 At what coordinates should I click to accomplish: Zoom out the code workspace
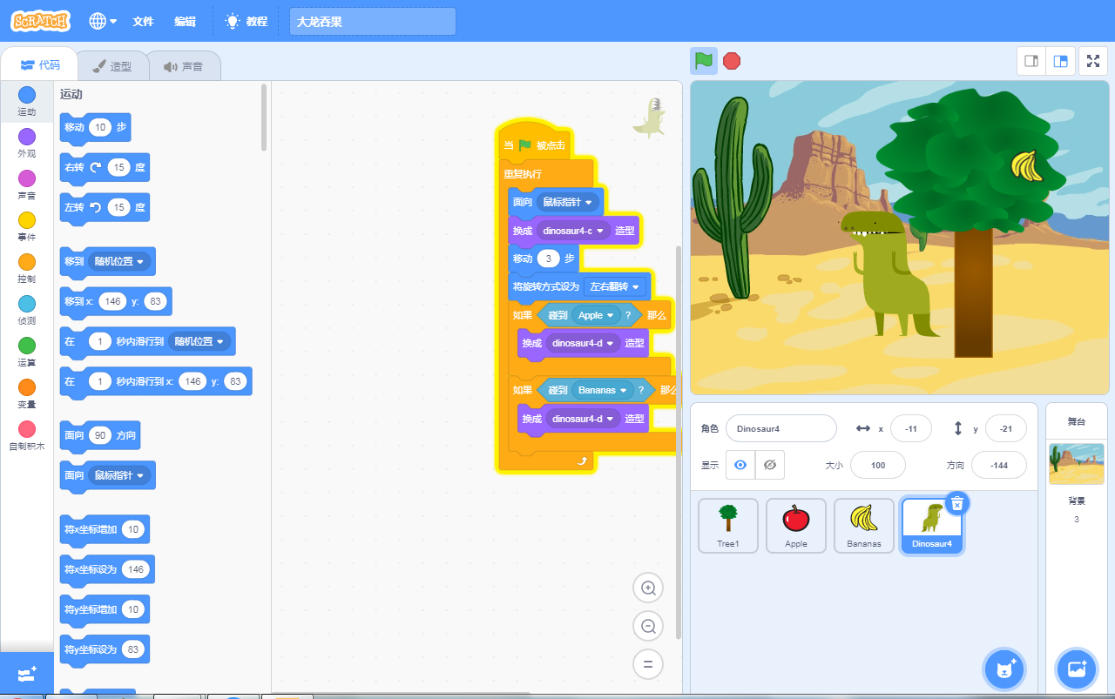coord(648,626)
